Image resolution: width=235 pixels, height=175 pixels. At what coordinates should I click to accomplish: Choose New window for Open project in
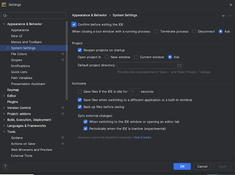coord(107,57)
